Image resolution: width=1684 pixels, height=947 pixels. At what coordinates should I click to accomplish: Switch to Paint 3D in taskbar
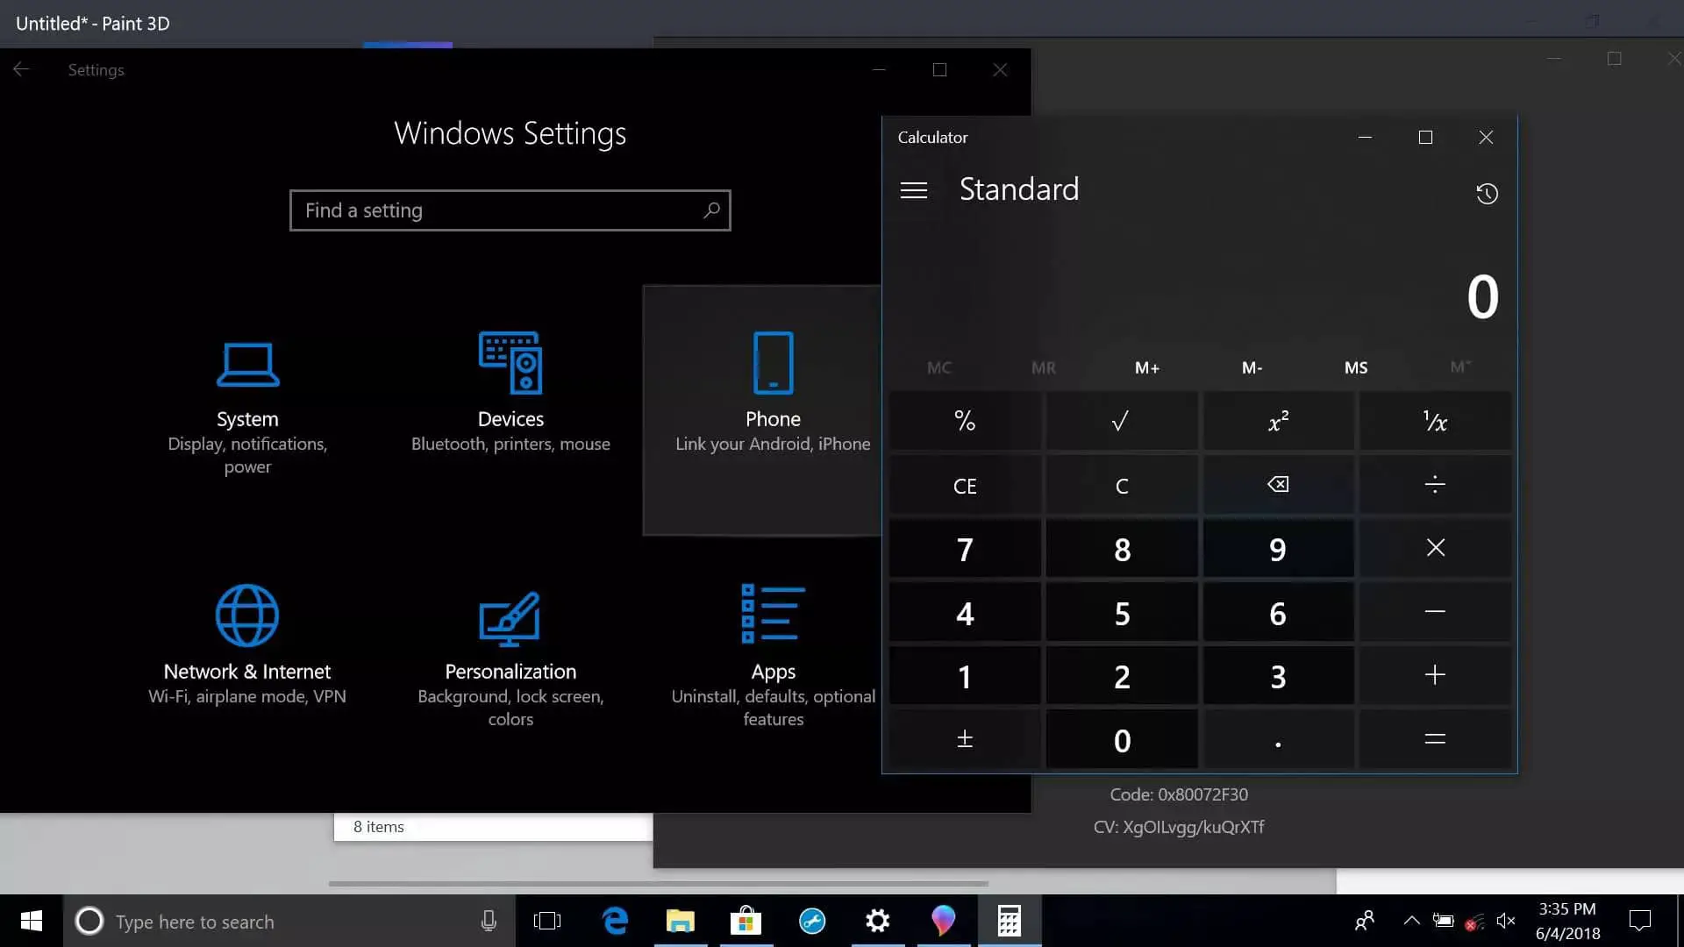943,921
